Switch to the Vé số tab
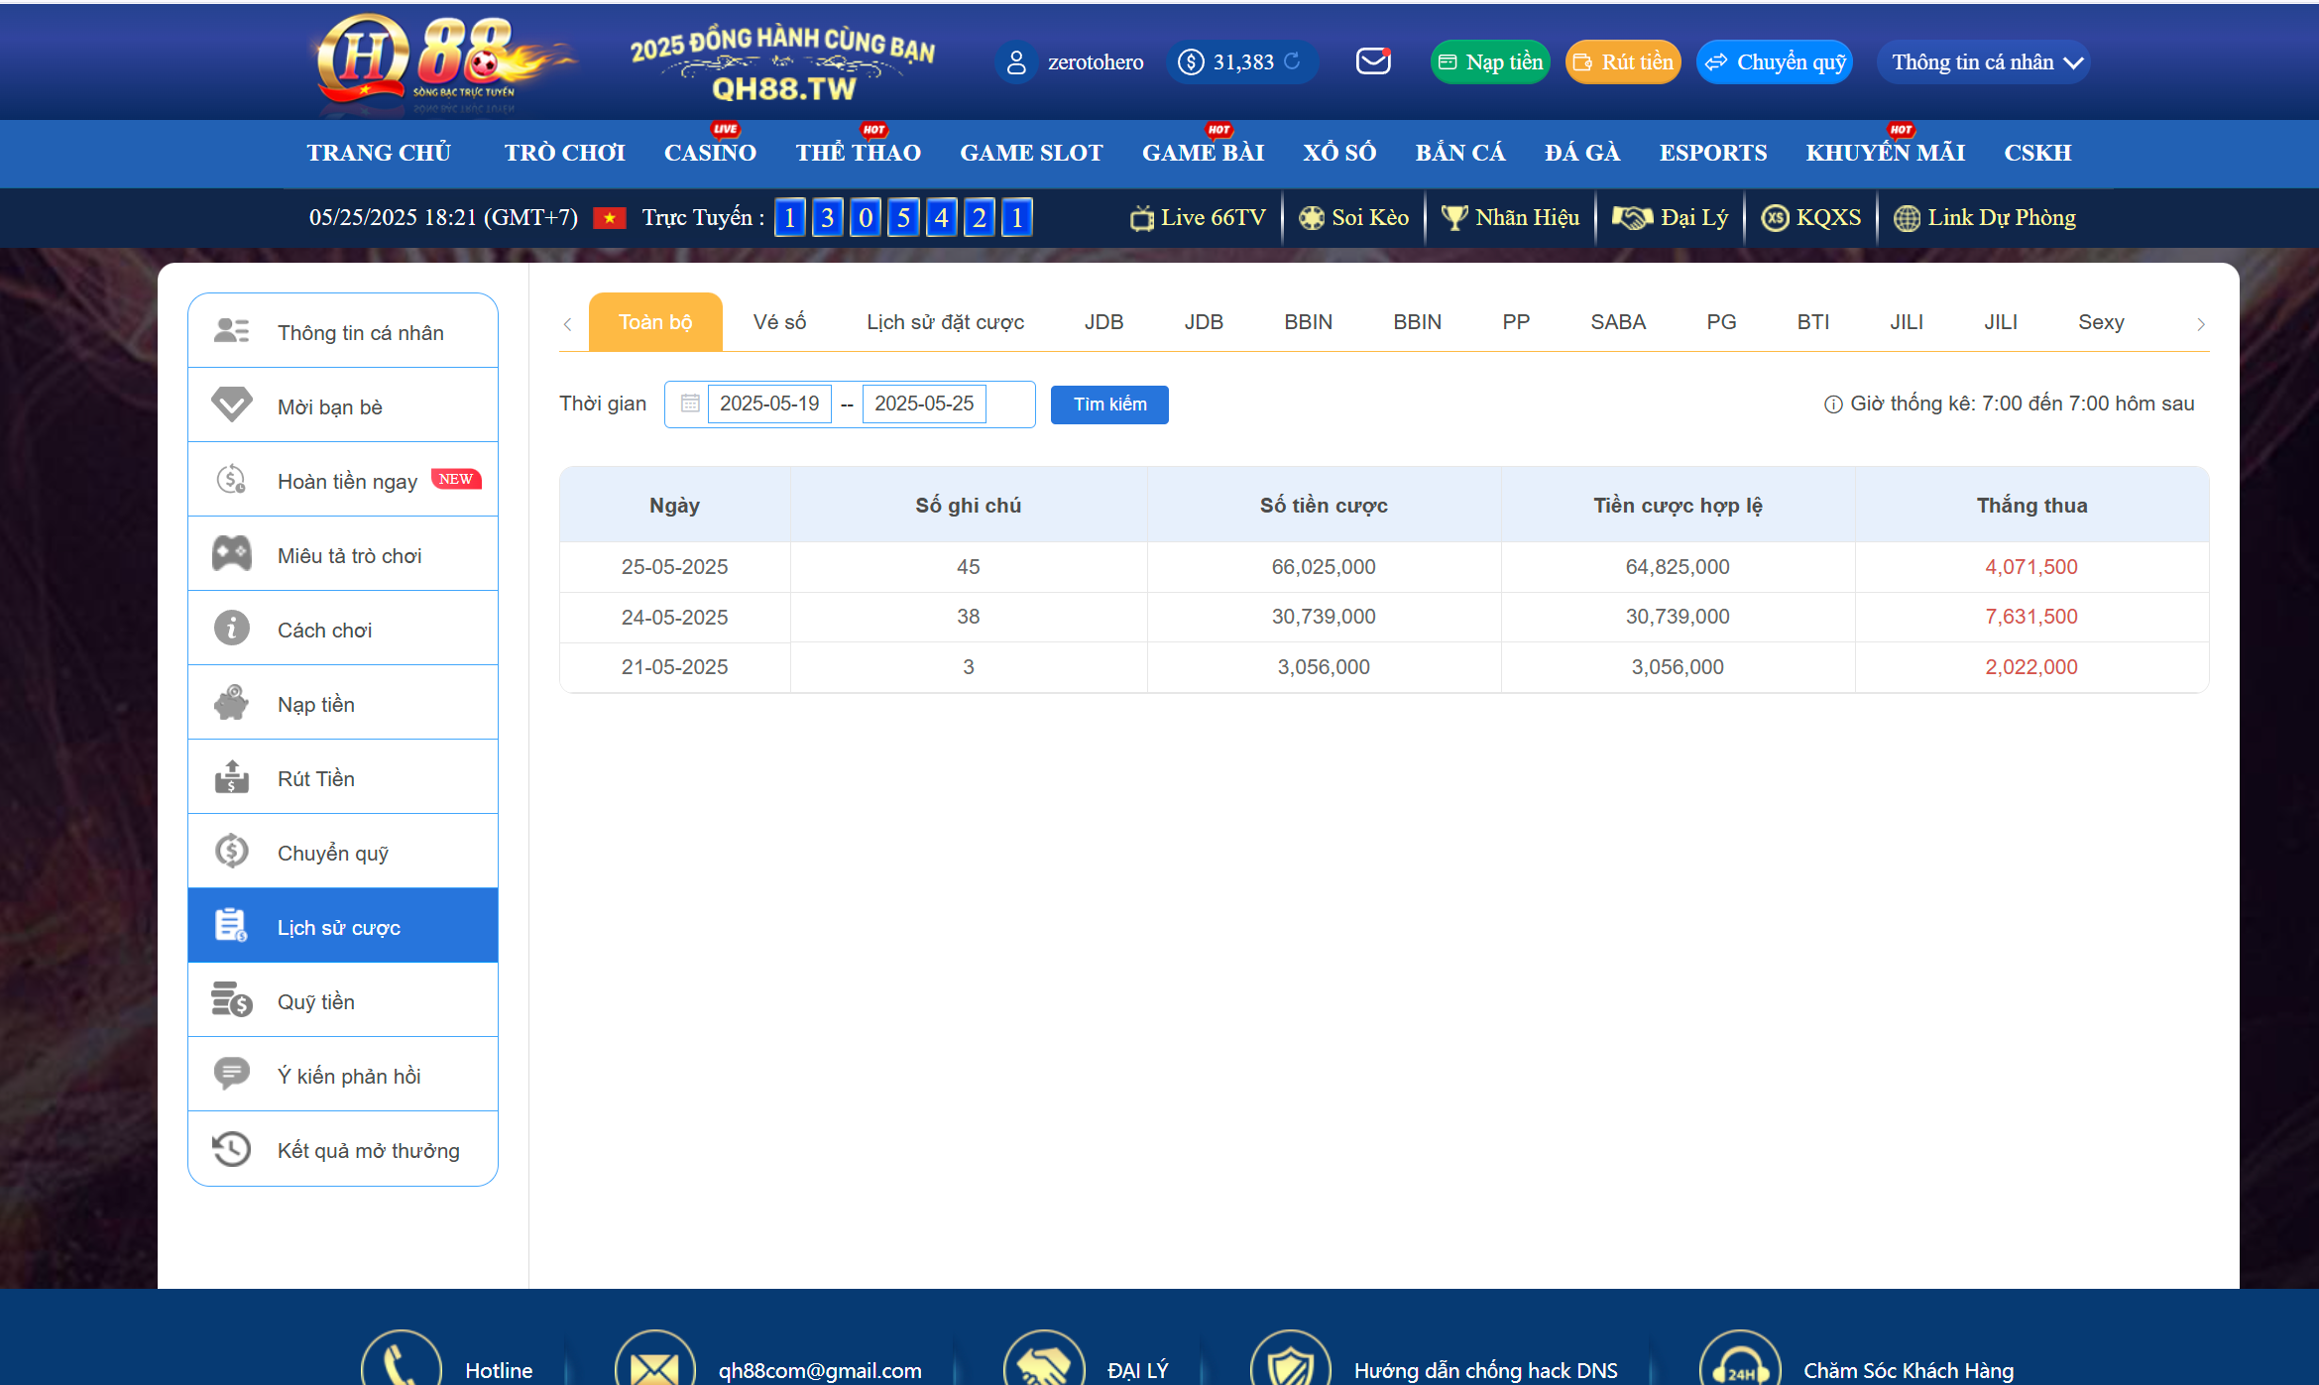 779,322
